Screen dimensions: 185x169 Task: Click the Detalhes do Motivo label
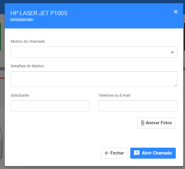point(27,66)
